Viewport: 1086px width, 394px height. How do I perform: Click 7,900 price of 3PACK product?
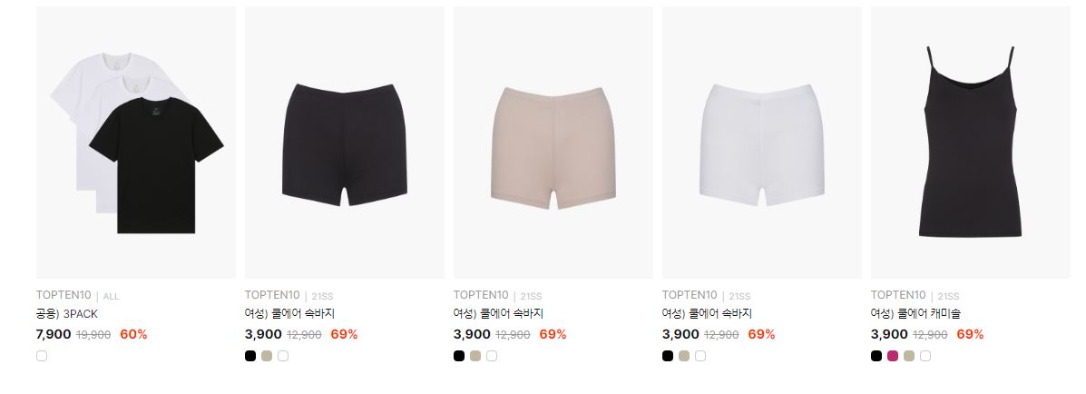(54, 334)
